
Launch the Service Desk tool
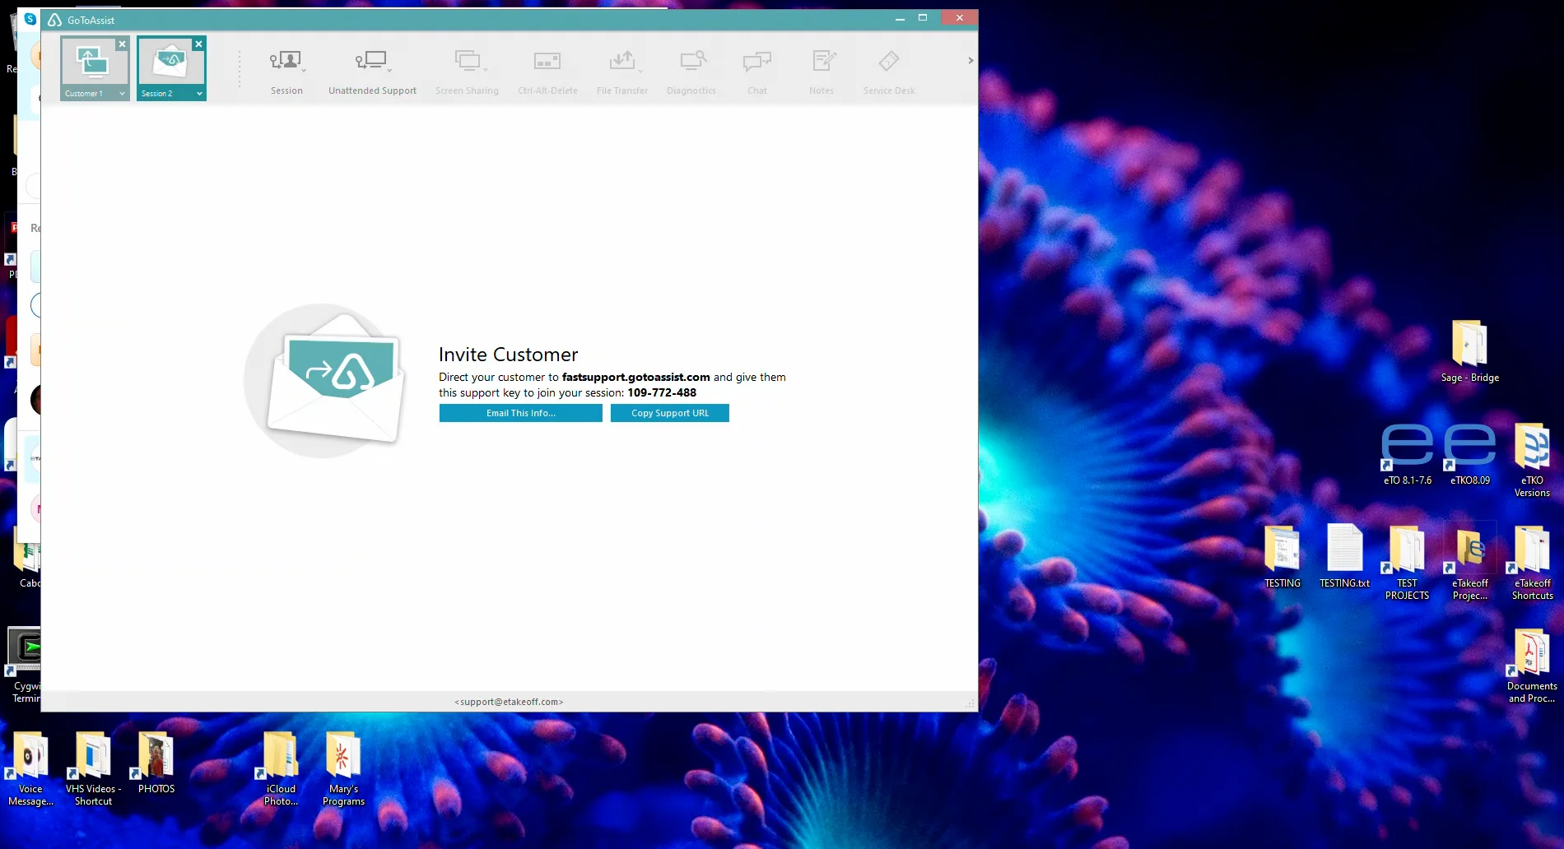[x=888, y=70]
